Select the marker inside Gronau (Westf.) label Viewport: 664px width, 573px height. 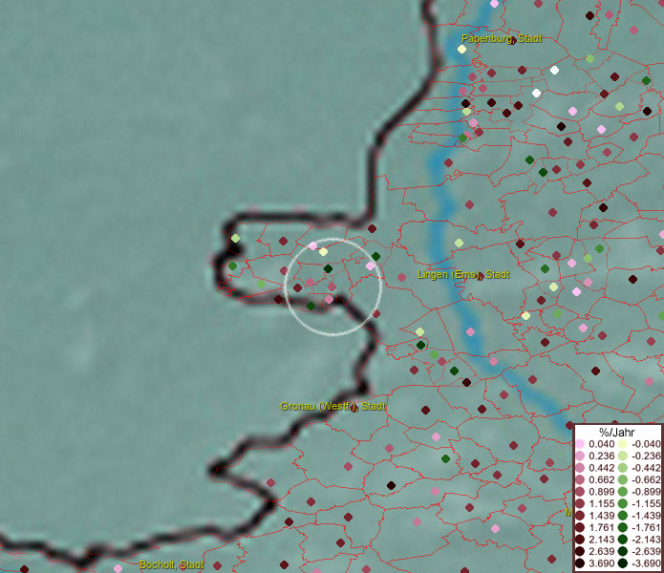tap(354, 408)
